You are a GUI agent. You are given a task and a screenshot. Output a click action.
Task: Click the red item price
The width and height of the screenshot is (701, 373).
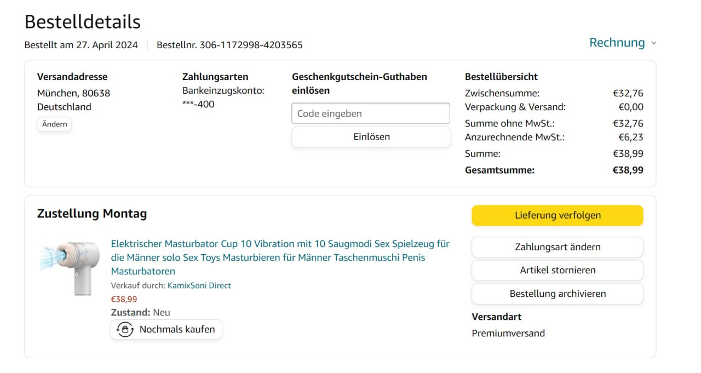click(124, 299)
